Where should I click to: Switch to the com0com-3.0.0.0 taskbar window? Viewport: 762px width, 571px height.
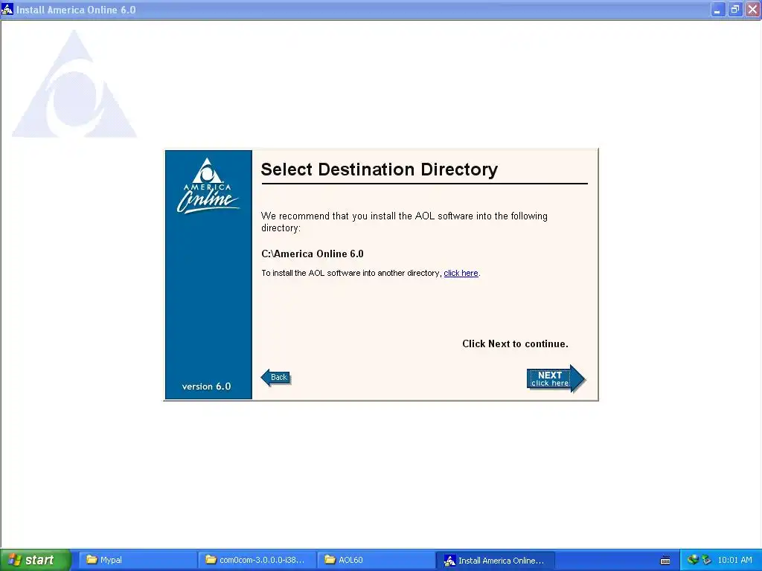[257, 560]
